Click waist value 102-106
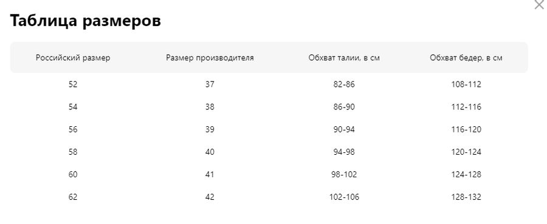The width and height of the screenshot is (547, 224). [344, 197]
